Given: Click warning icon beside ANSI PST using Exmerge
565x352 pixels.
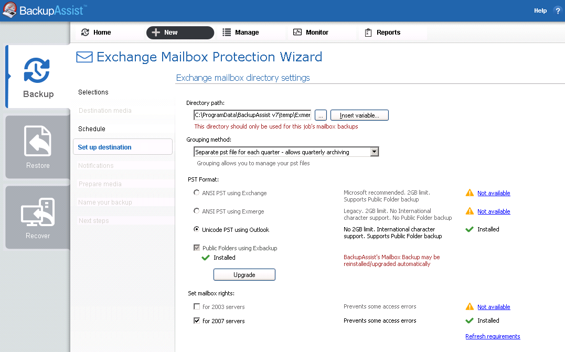Looking at the screenshot, I should pos(470,211).
